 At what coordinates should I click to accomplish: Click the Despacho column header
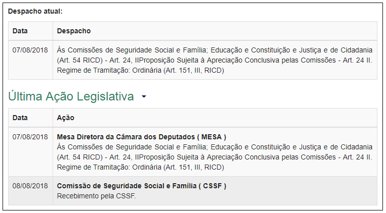(74, 31)
